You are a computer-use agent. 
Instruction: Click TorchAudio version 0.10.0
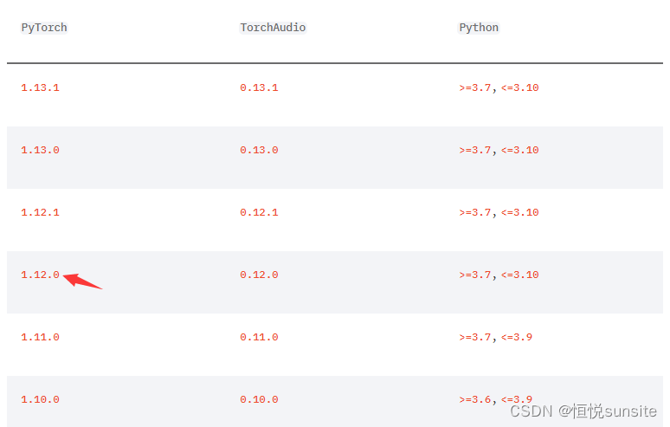[259, 399]
